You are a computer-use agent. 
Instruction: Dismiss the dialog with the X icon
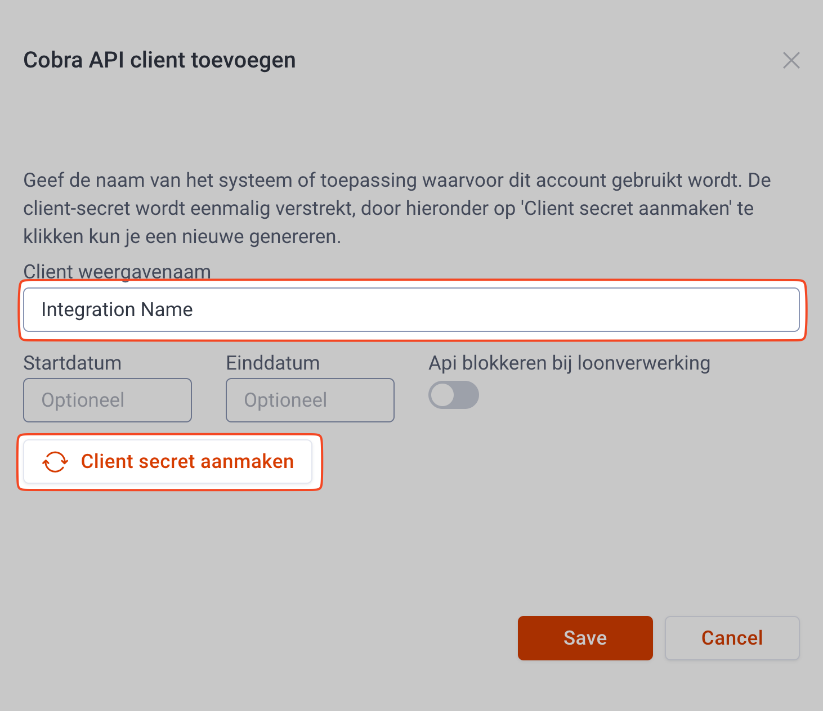[x=791, y=60]
